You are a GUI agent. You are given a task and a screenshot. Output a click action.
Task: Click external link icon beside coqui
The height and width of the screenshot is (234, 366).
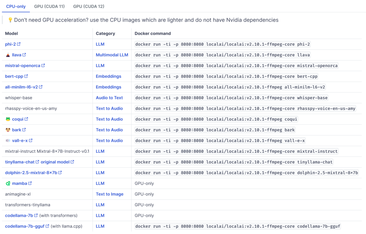coord(26,119)
